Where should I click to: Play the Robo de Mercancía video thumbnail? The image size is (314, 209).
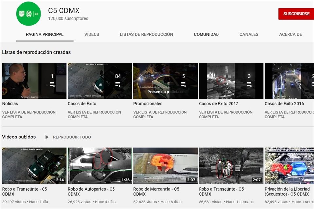click(166, 166)
